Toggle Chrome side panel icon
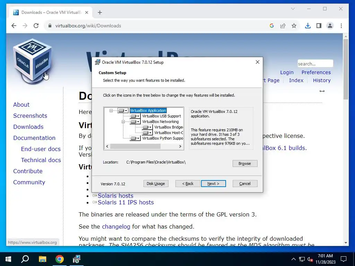The height and width of the screenshot is (266, 355). (x=319, y=26)
